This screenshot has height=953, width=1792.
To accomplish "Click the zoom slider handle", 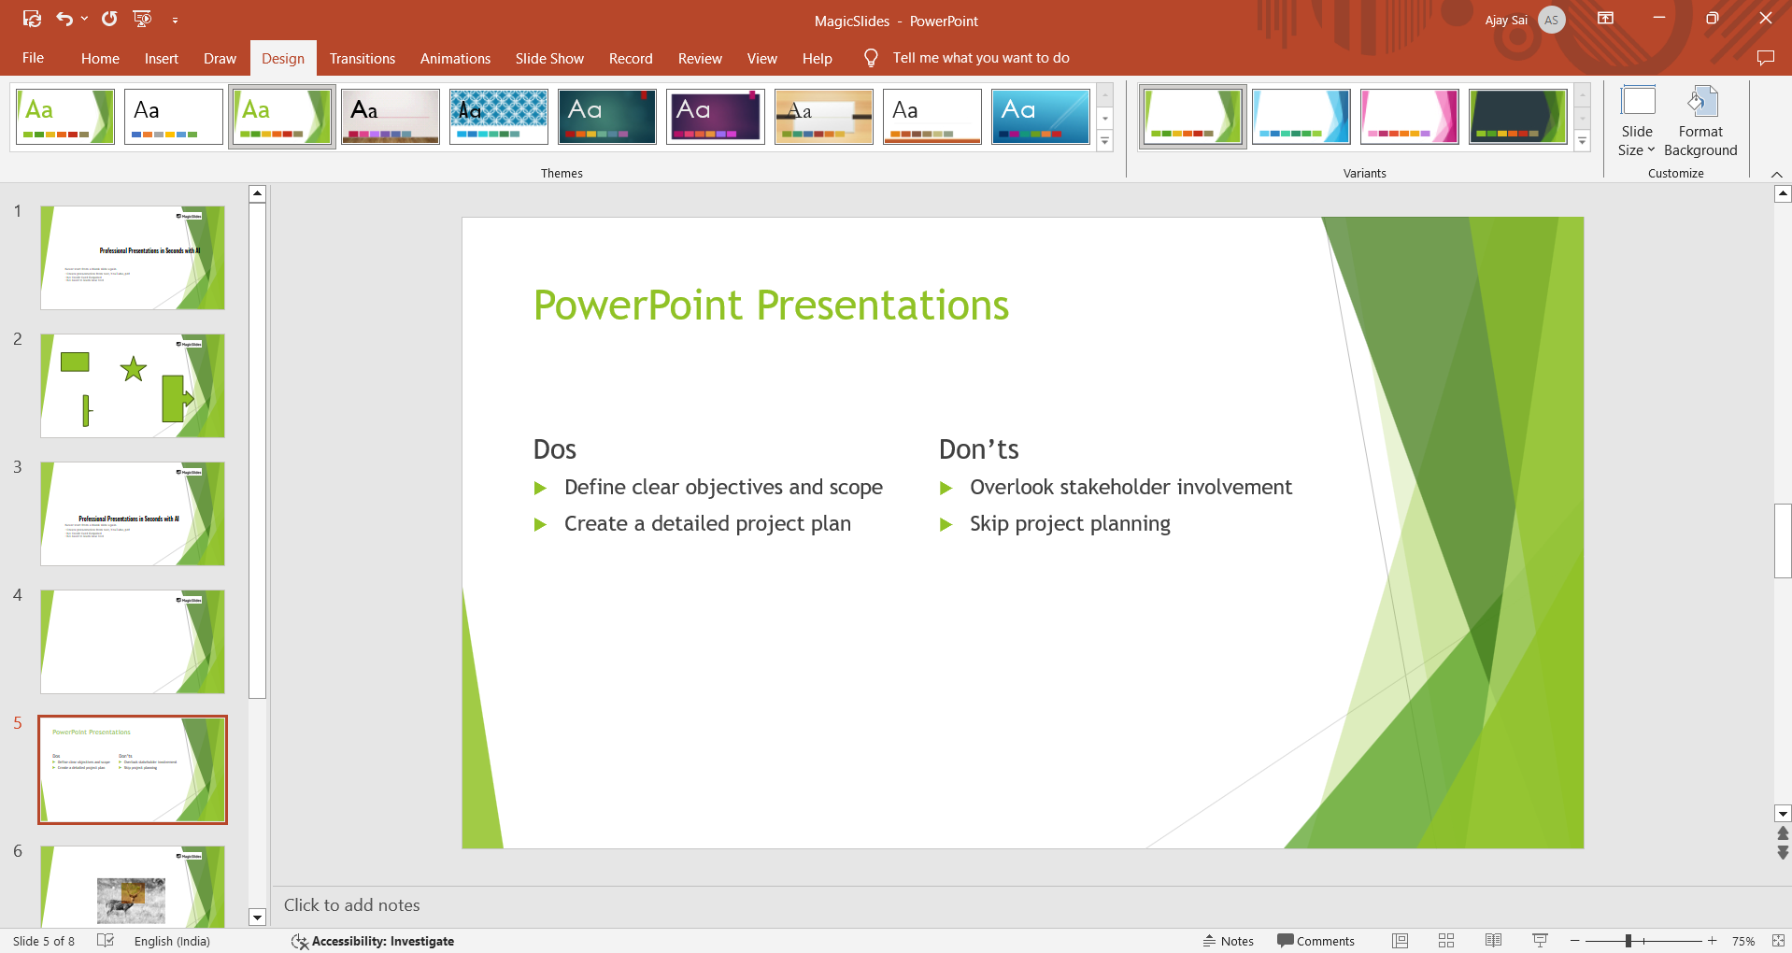I will point(1628,941).
